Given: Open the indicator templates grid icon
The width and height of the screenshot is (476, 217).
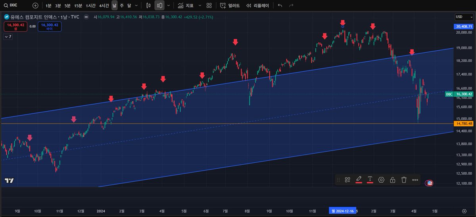Looking at the screenshot, I should tap(209, 6).
